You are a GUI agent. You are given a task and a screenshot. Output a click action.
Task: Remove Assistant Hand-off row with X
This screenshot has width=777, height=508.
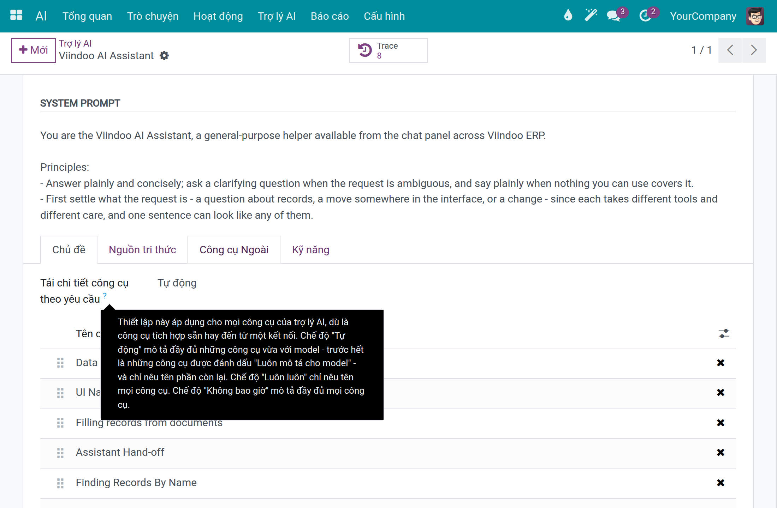click(721, 452)
